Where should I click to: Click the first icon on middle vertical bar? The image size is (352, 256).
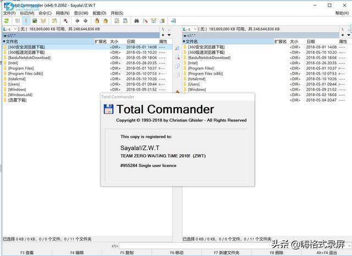tap(177, 49)
